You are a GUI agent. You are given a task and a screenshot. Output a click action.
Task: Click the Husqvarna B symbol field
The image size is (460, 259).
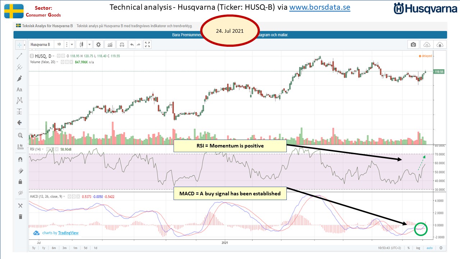[x=41, y=45]
